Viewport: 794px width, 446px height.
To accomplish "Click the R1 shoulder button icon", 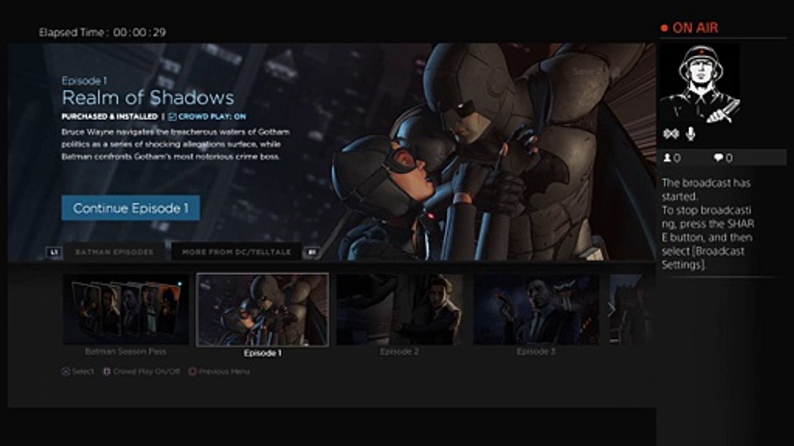I will (x=312, y=252).
